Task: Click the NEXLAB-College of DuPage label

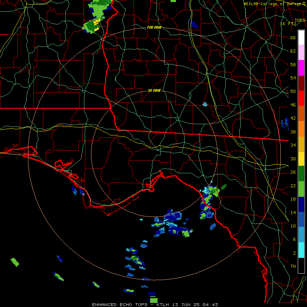Action: [274, 4]
